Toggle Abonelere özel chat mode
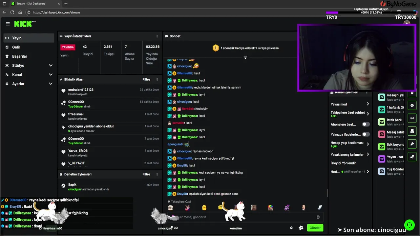 (x=366, y=125)
